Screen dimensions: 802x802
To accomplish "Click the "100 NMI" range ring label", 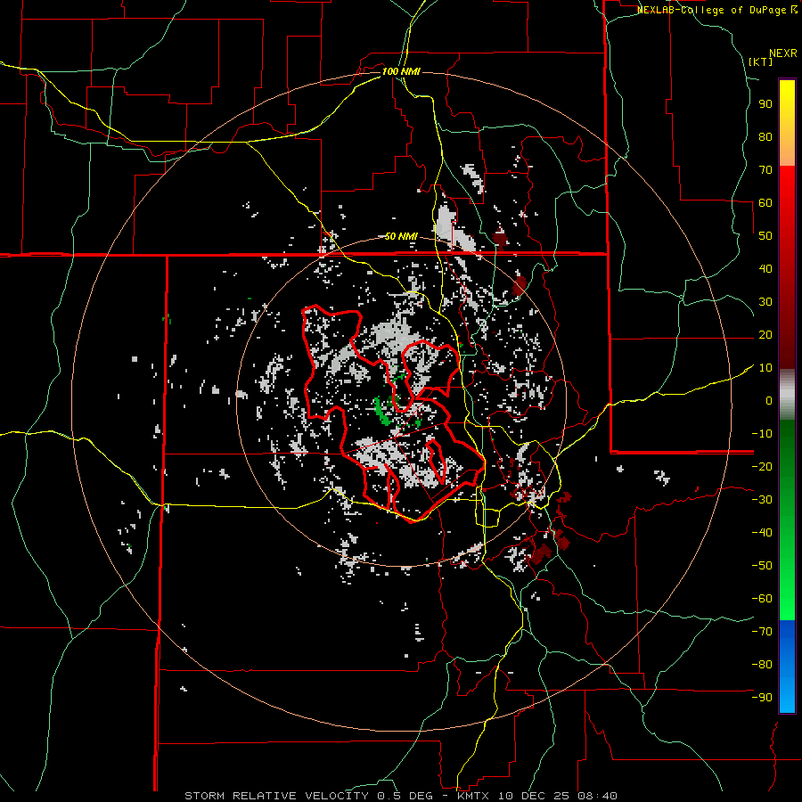I will pos(400,71).
